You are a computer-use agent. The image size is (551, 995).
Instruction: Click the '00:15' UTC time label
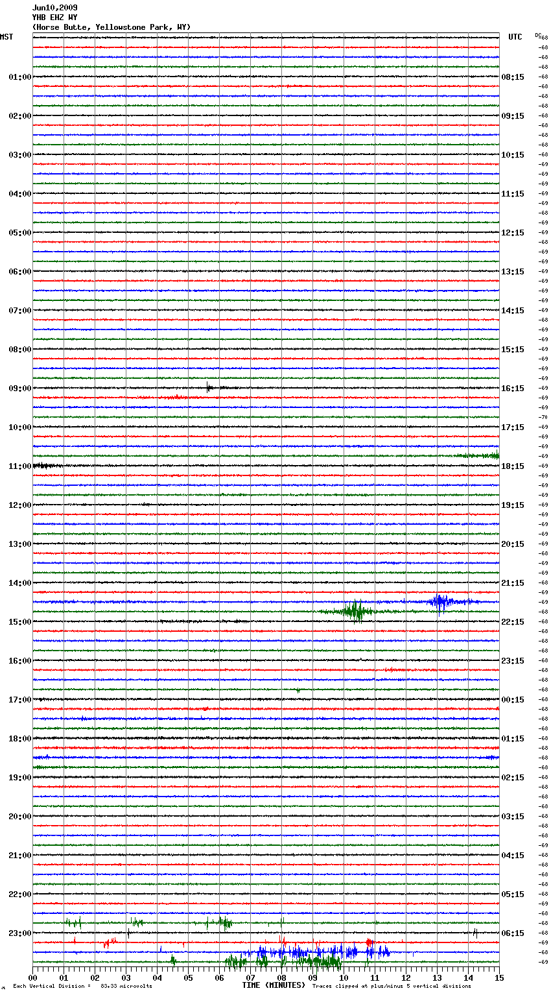(513, 700)
